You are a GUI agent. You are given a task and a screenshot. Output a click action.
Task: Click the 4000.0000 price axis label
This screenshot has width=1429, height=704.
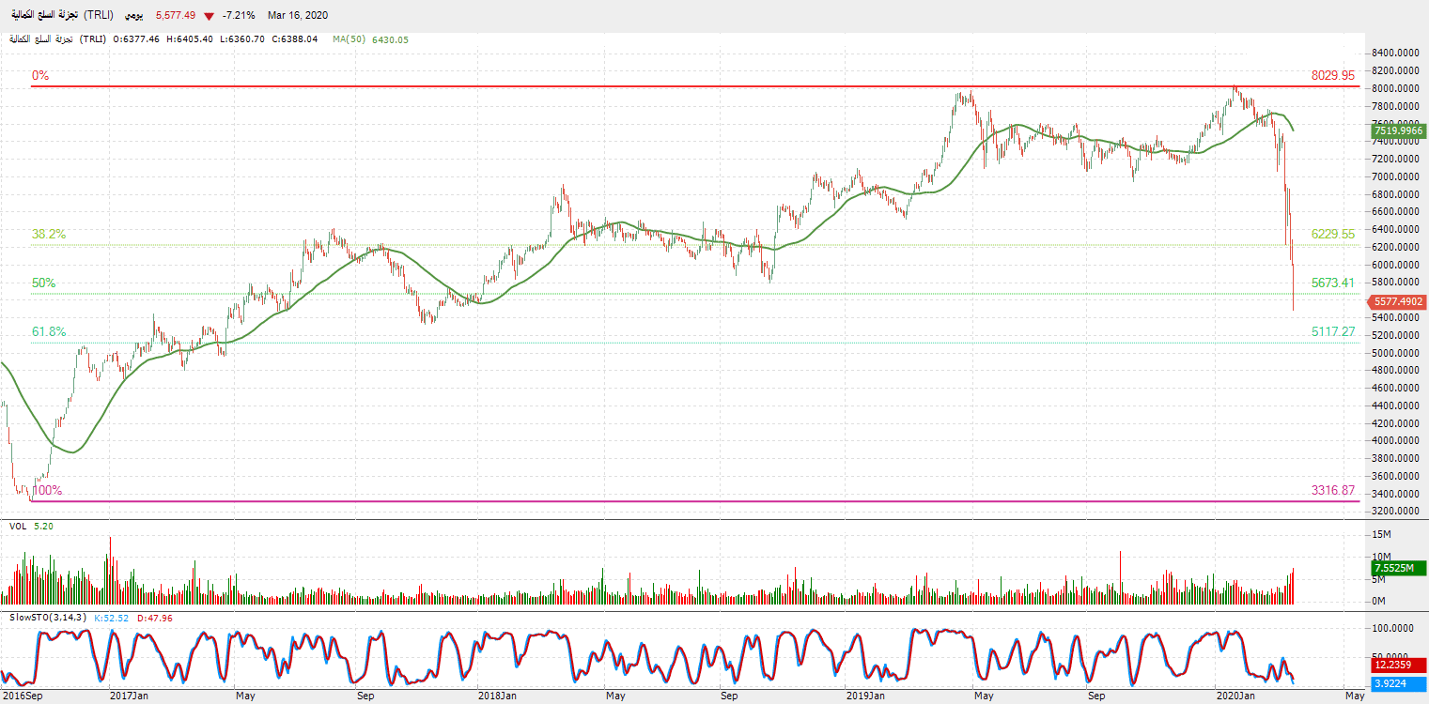click(x=1395, y=441)
